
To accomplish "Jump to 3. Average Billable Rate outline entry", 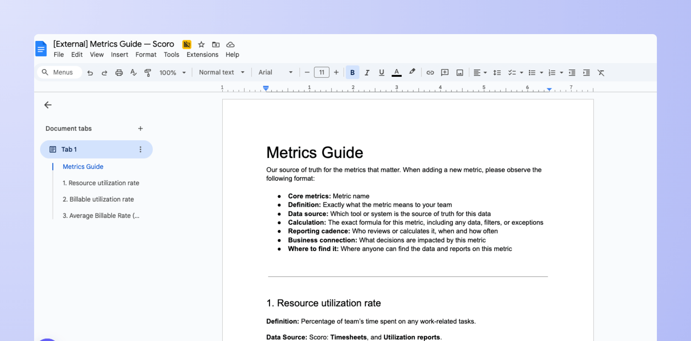I will pos(101,216).
